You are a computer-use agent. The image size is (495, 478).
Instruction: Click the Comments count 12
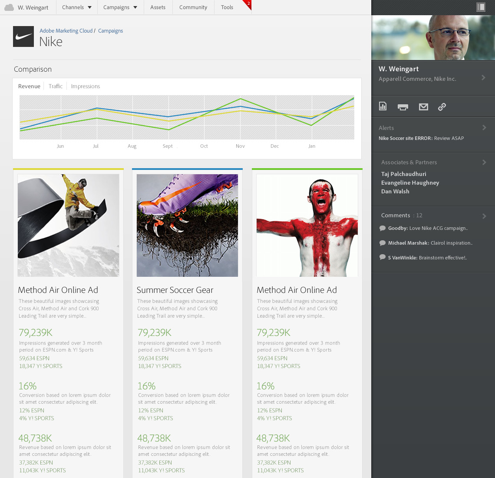(x=419, y=215)
